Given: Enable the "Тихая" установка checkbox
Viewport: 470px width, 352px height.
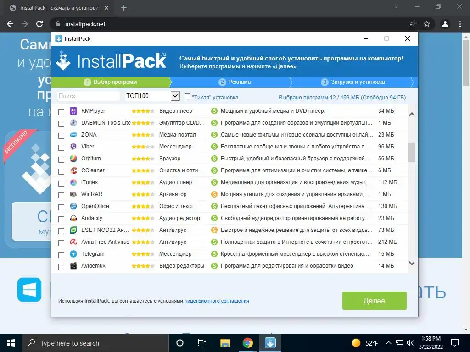Looking at the screenshot, I should (x=187, y=96).
